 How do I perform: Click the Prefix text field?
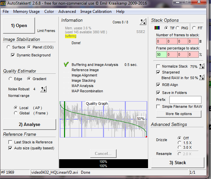point(186,100)
